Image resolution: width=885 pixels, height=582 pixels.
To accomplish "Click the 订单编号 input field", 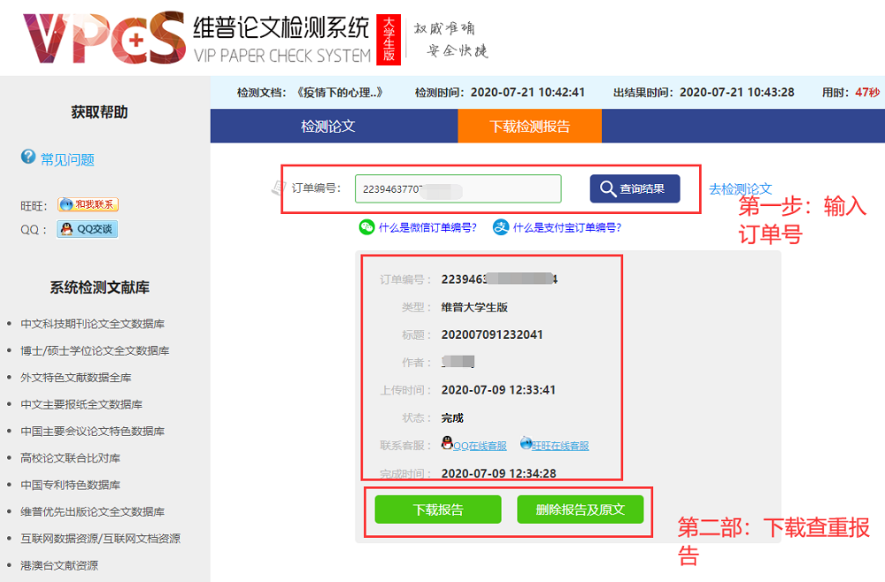I will point(458,189).
